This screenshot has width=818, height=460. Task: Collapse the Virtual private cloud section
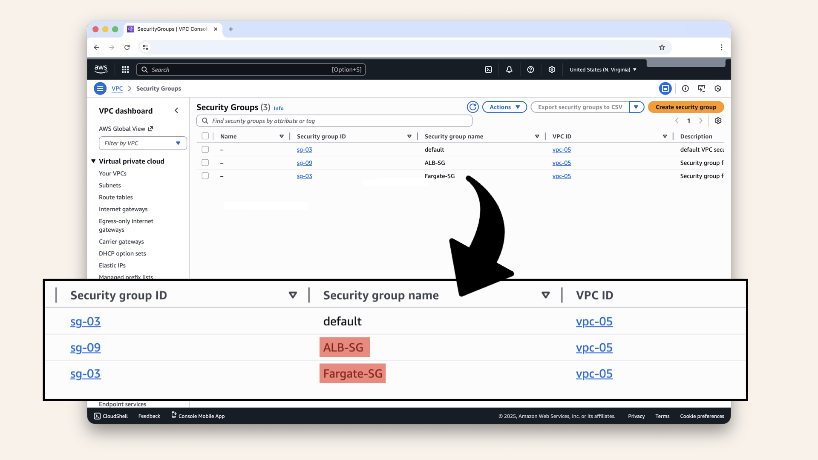click(93, 161)
